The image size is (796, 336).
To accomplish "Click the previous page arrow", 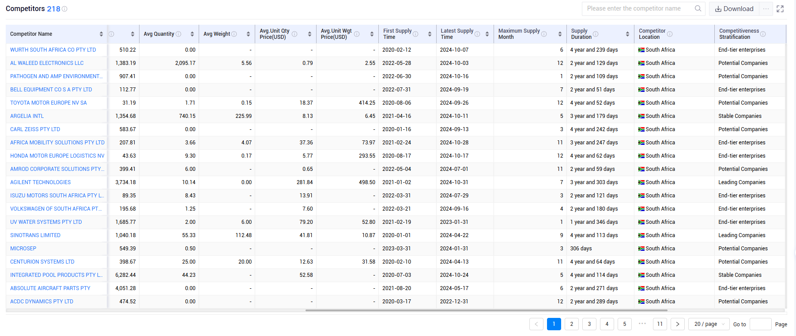I will [536, 324].
